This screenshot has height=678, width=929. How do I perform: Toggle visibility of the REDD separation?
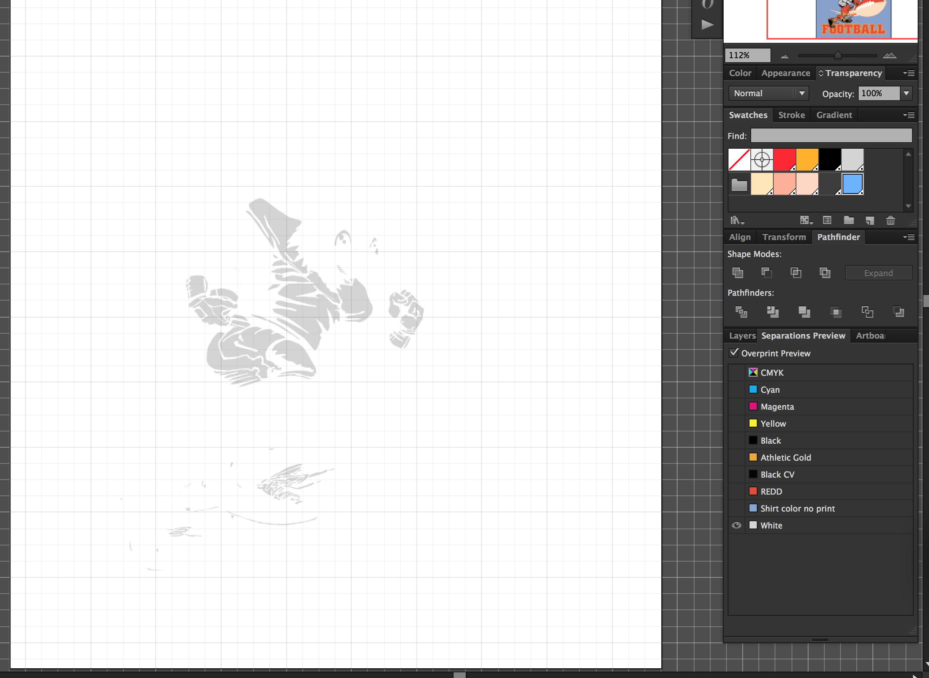[737, 491]
